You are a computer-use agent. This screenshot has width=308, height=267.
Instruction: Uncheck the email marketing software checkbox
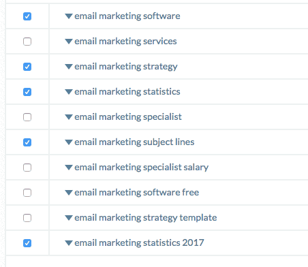coord(27,16)
